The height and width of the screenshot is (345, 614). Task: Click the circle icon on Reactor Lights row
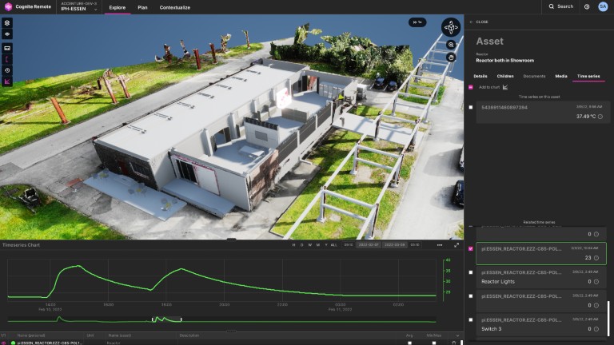click(596, 282)
